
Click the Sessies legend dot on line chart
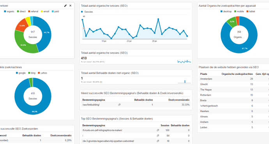tap(82, 12)
